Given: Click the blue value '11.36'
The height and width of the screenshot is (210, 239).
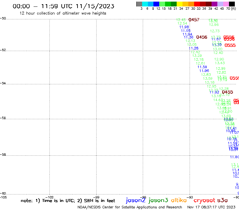Looking at the screenshot, I should (x=189, y=37).
